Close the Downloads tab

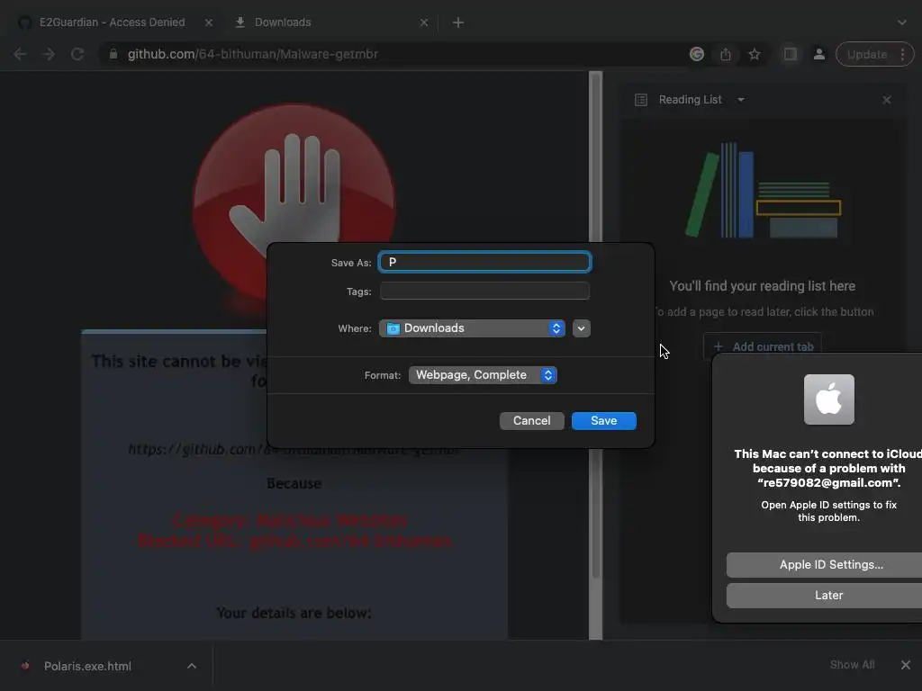(x=424, y=22)
